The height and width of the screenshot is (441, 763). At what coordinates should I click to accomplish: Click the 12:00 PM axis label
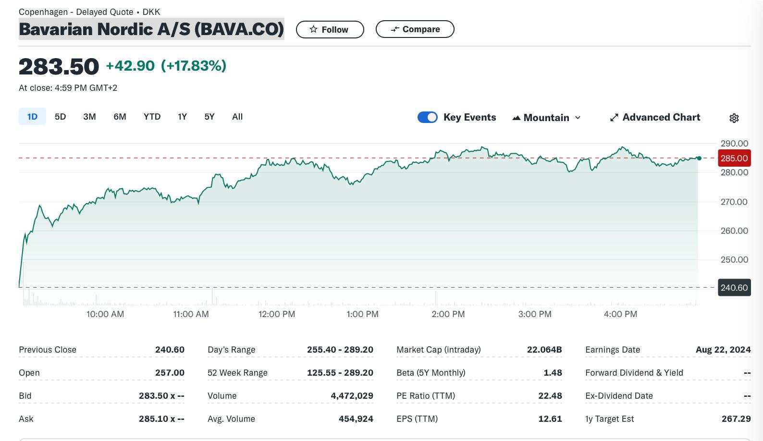pyautogui.click(x=277, y=314)
